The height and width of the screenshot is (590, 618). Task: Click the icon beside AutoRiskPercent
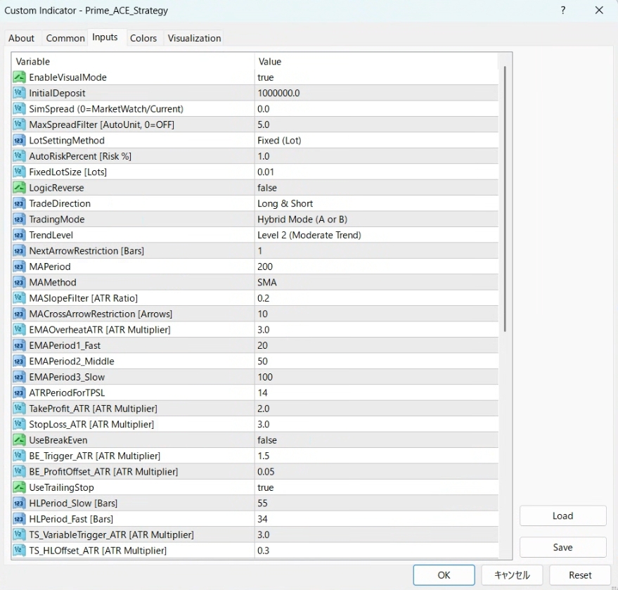[x=19, y=156]
